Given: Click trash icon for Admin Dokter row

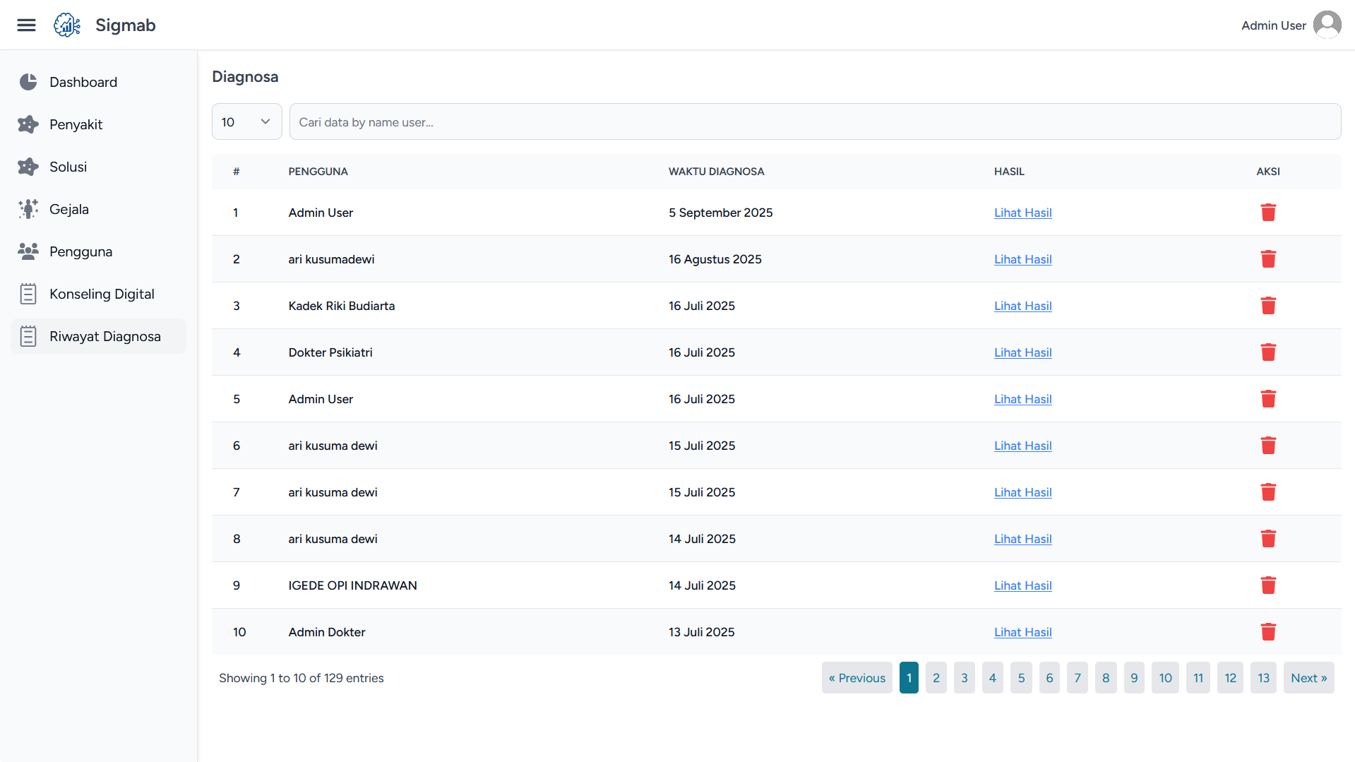Looking at the screenshot, I should pyautogui.click(x=1267, y=632).
